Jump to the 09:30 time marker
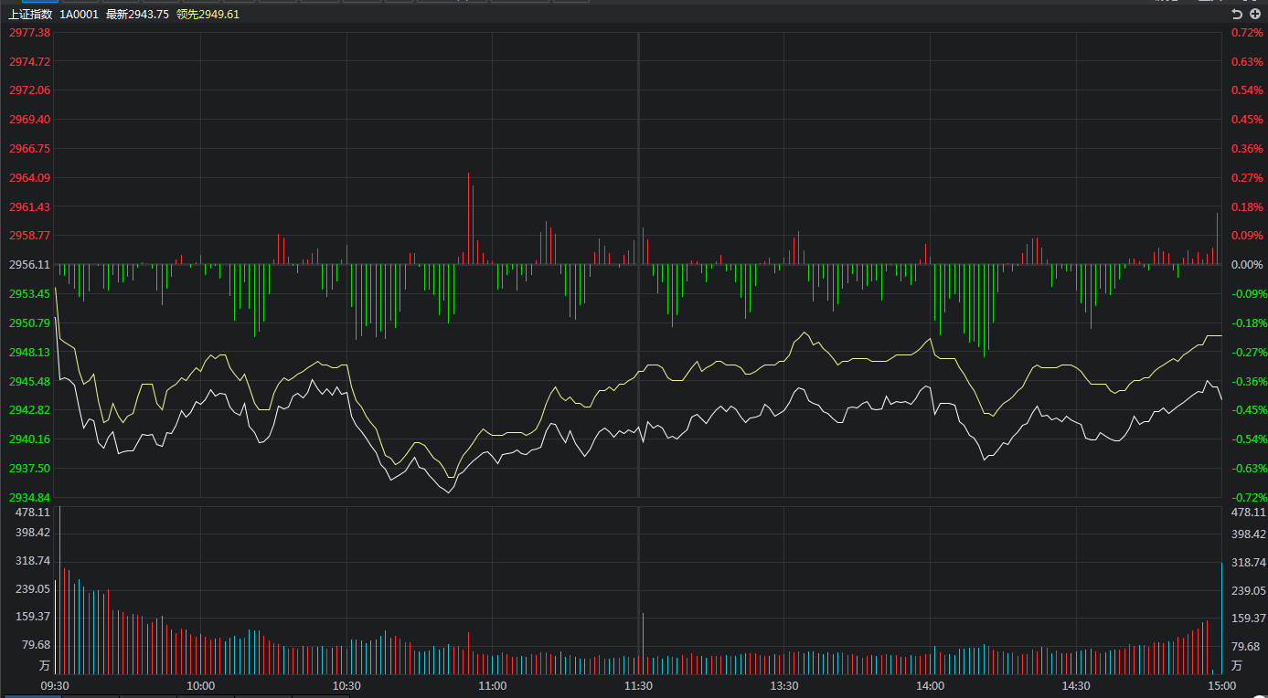Image resolution: width=1268 pixels, height=698 pixels. pos(55,686)
